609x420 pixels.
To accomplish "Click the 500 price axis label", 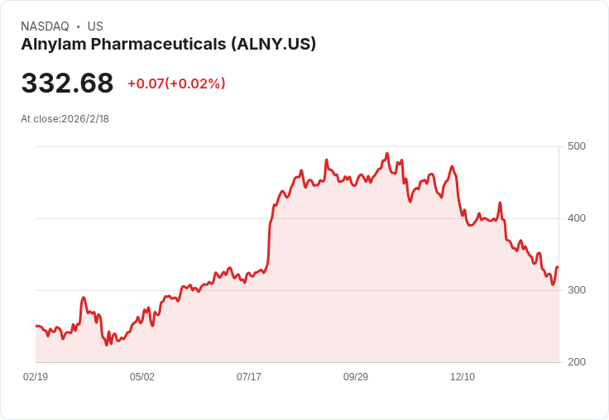I will pos(577,146).
